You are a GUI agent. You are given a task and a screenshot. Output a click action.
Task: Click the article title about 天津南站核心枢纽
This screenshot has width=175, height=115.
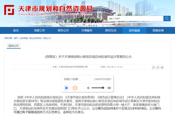coord(88,57)
